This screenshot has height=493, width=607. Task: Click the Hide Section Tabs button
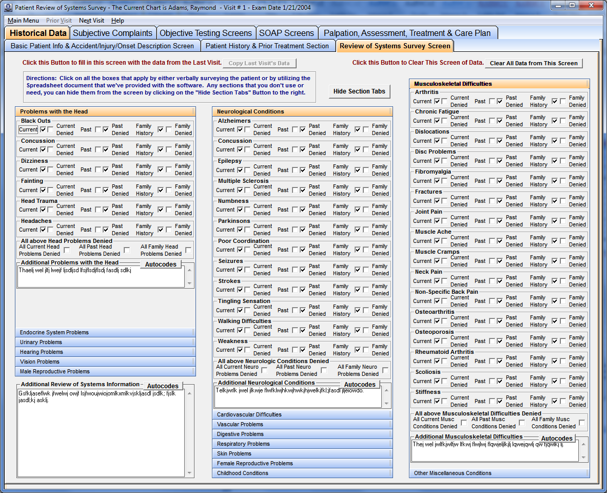359,91
